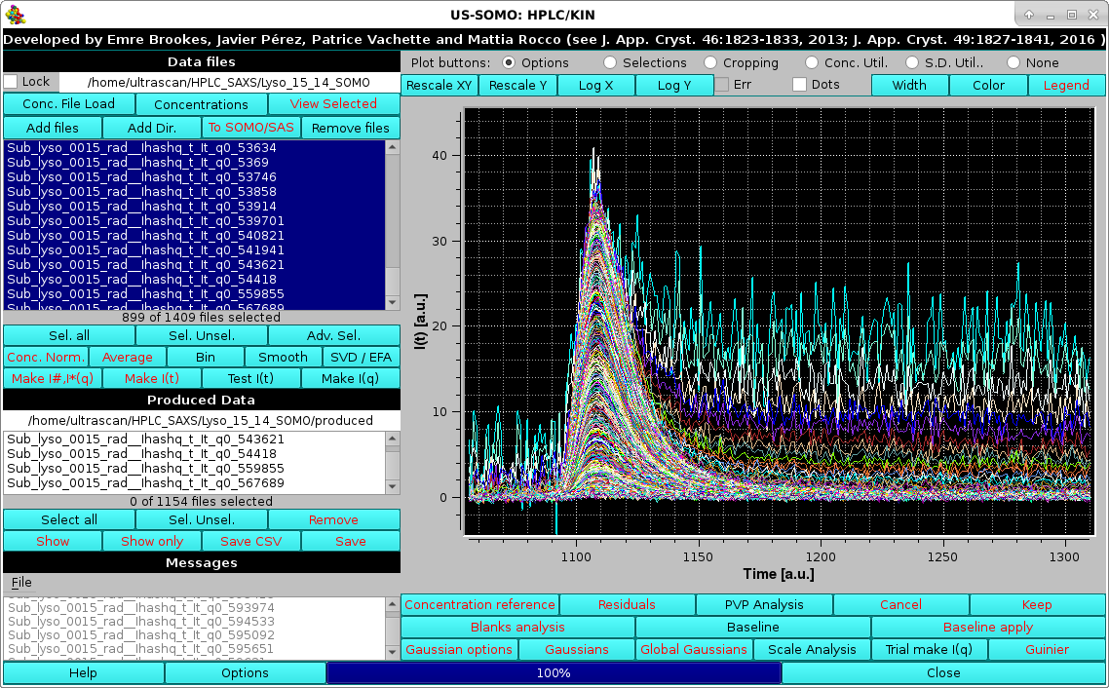The height and width of the screenshot is (688, 1109).
Task: Open Gaussian options
Action: tap(458, 649)
